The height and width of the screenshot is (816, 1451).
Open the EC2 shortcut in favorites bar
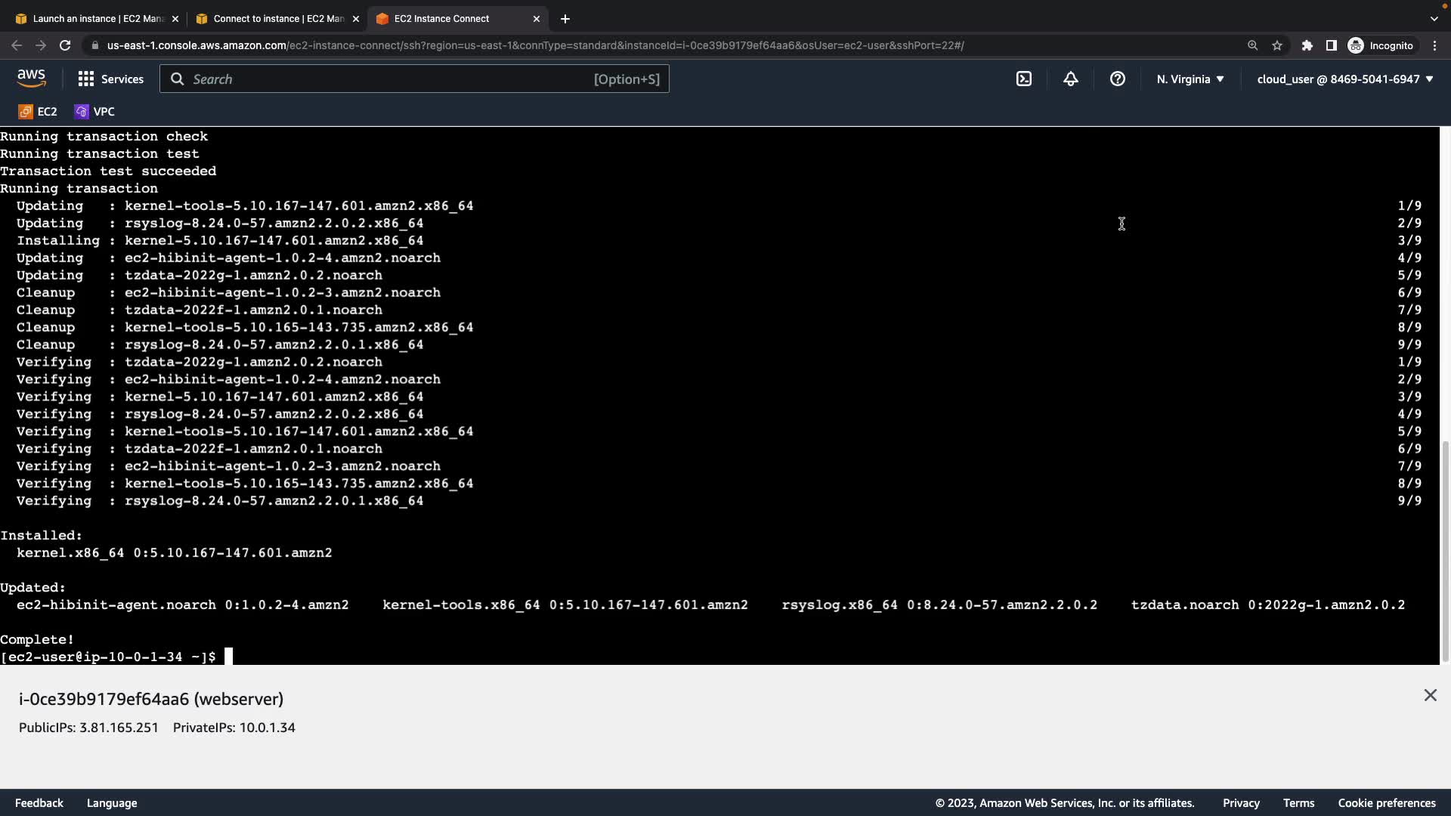click(x=38, y=111)
